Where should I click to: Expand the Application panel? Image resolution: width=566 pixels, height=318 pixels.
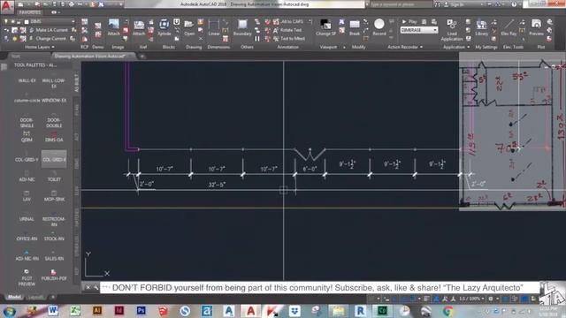(456, 47)
